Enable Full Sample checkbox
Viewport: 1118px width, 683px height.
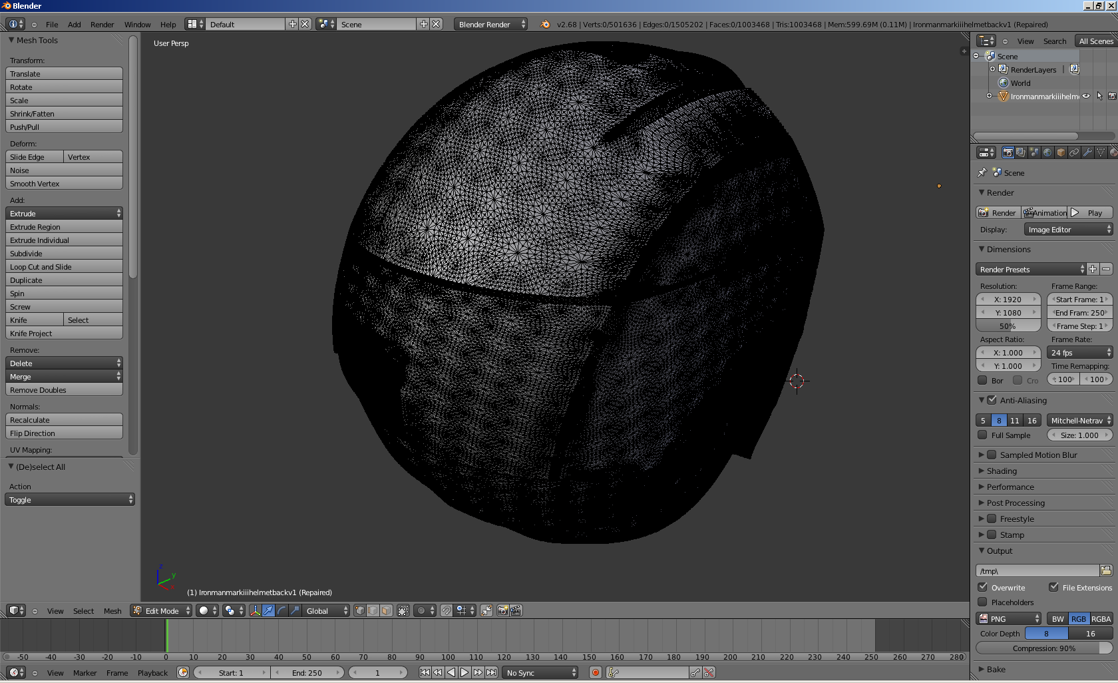pos(982,435)
